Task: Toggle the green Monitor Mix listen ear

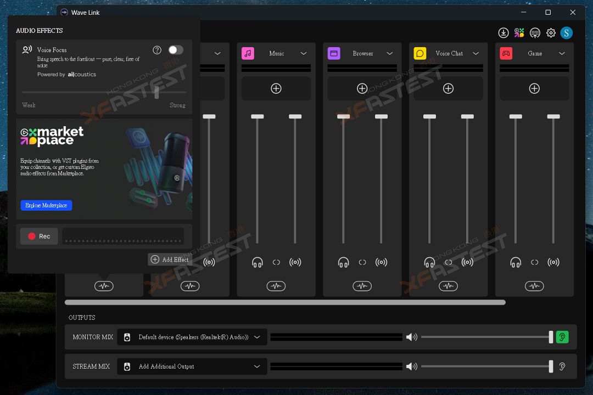Action: [x=562, y=337]
